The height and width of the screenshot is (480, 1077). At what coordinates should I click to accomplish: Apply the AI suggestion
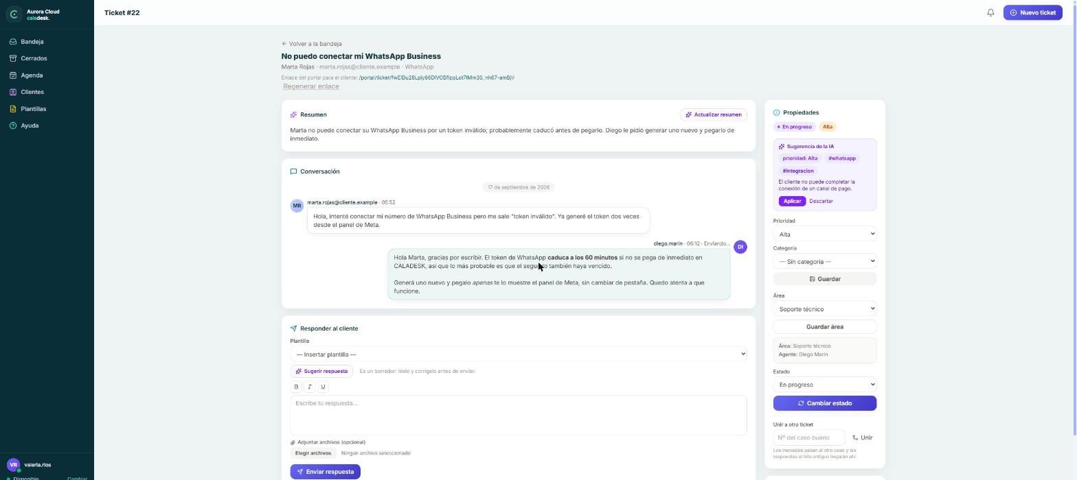click(x=792, y=202)
